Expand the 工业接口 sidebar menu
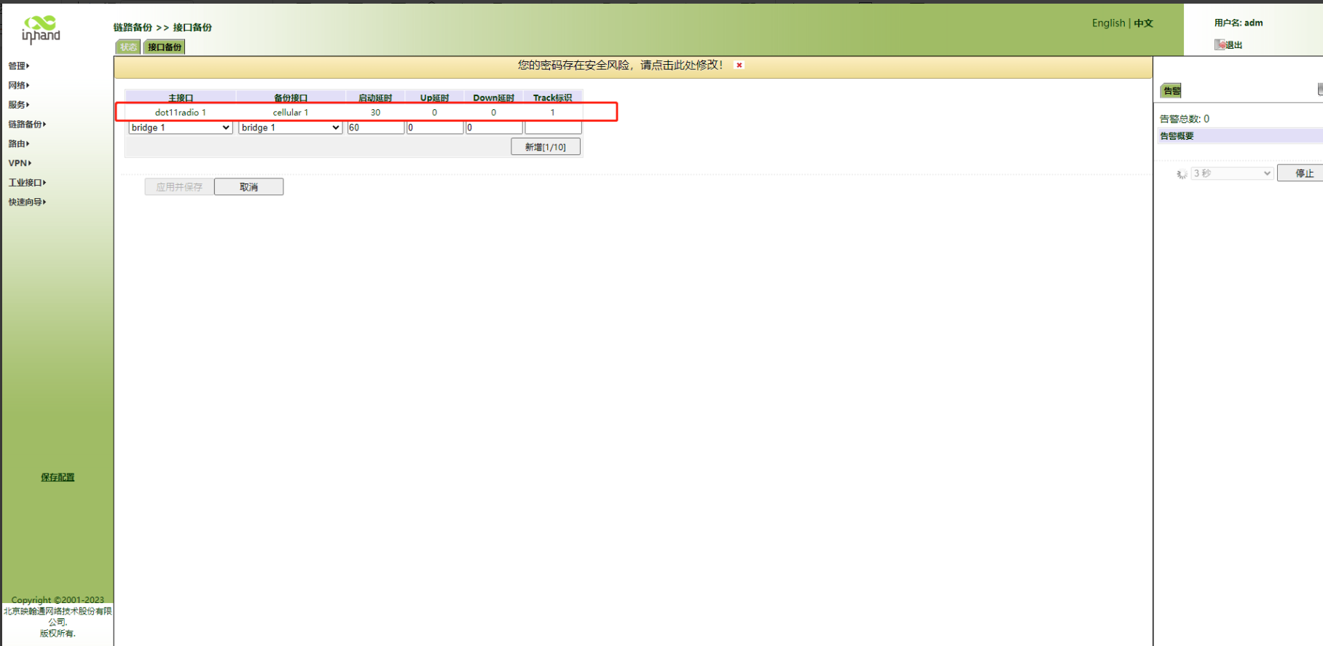This screenshot has width=1323, height=646. 27,183
